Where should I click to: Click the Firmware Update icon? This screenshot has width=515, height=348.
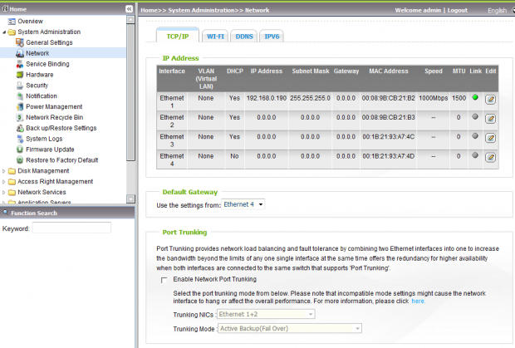click(x=20, y=149)
